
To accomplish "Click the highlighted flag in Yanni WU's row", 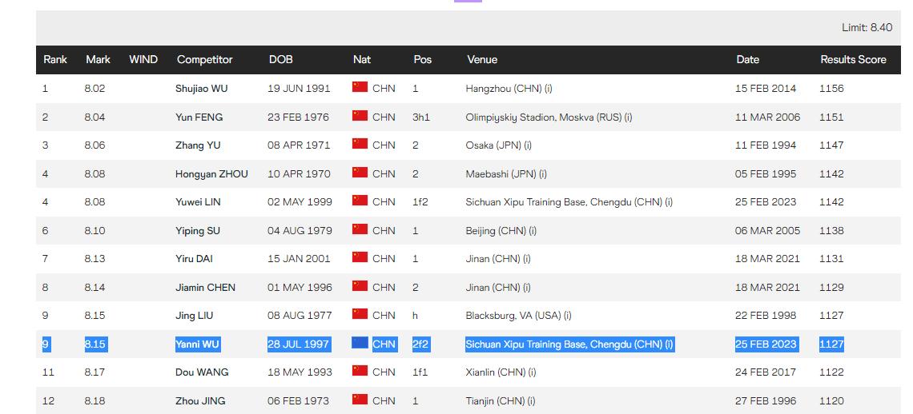I will tap(360, 344).
